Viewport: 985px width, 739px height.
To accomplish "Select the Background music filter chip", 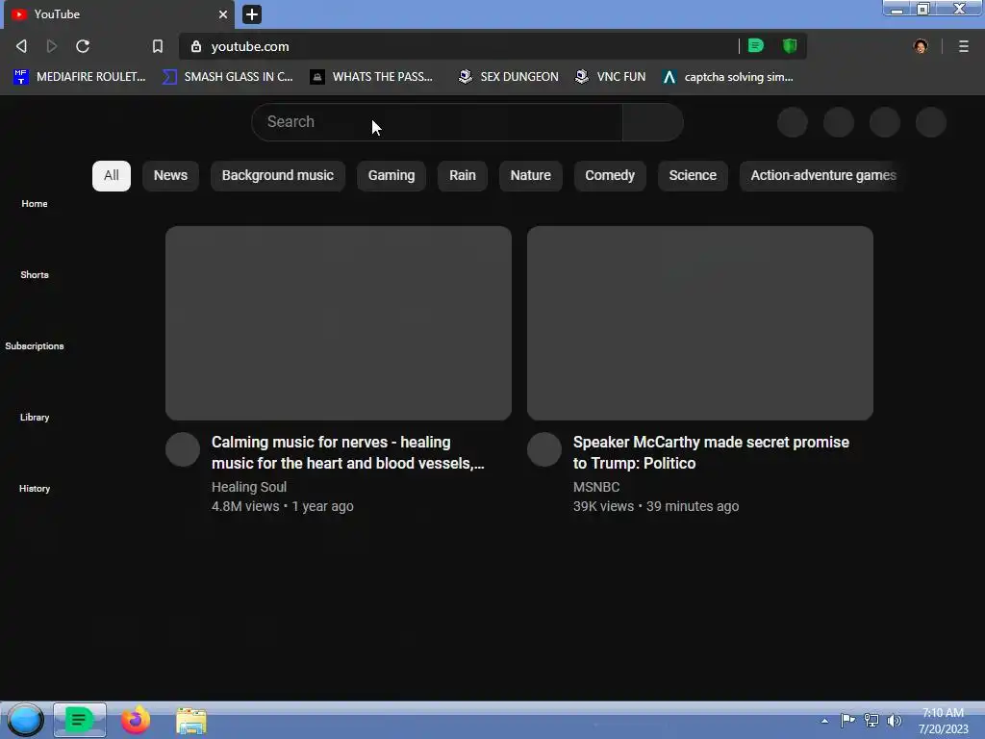I will 278,175.
